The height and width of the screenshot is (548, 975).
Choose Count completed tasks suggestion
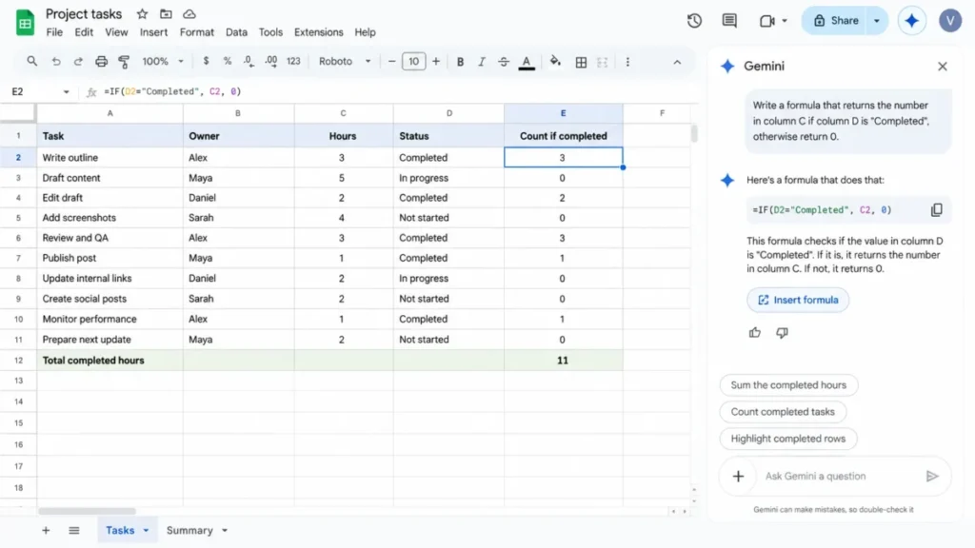[783, 412]
